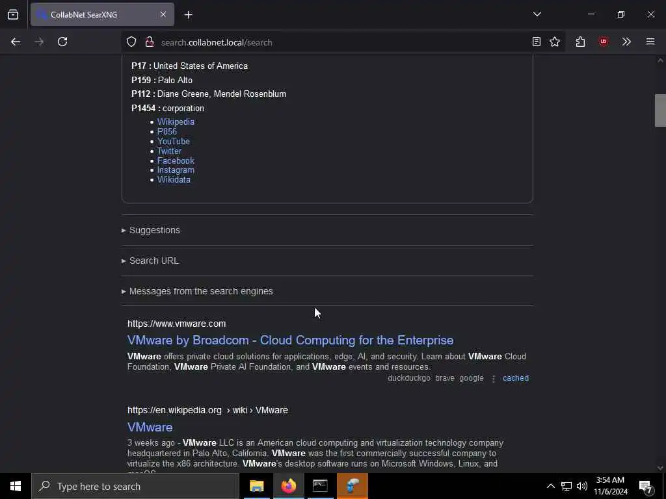Open the Wikidata infobox link
Viewport: 666px width, 499px height.
pyautogui.click(x=174, y=179)
